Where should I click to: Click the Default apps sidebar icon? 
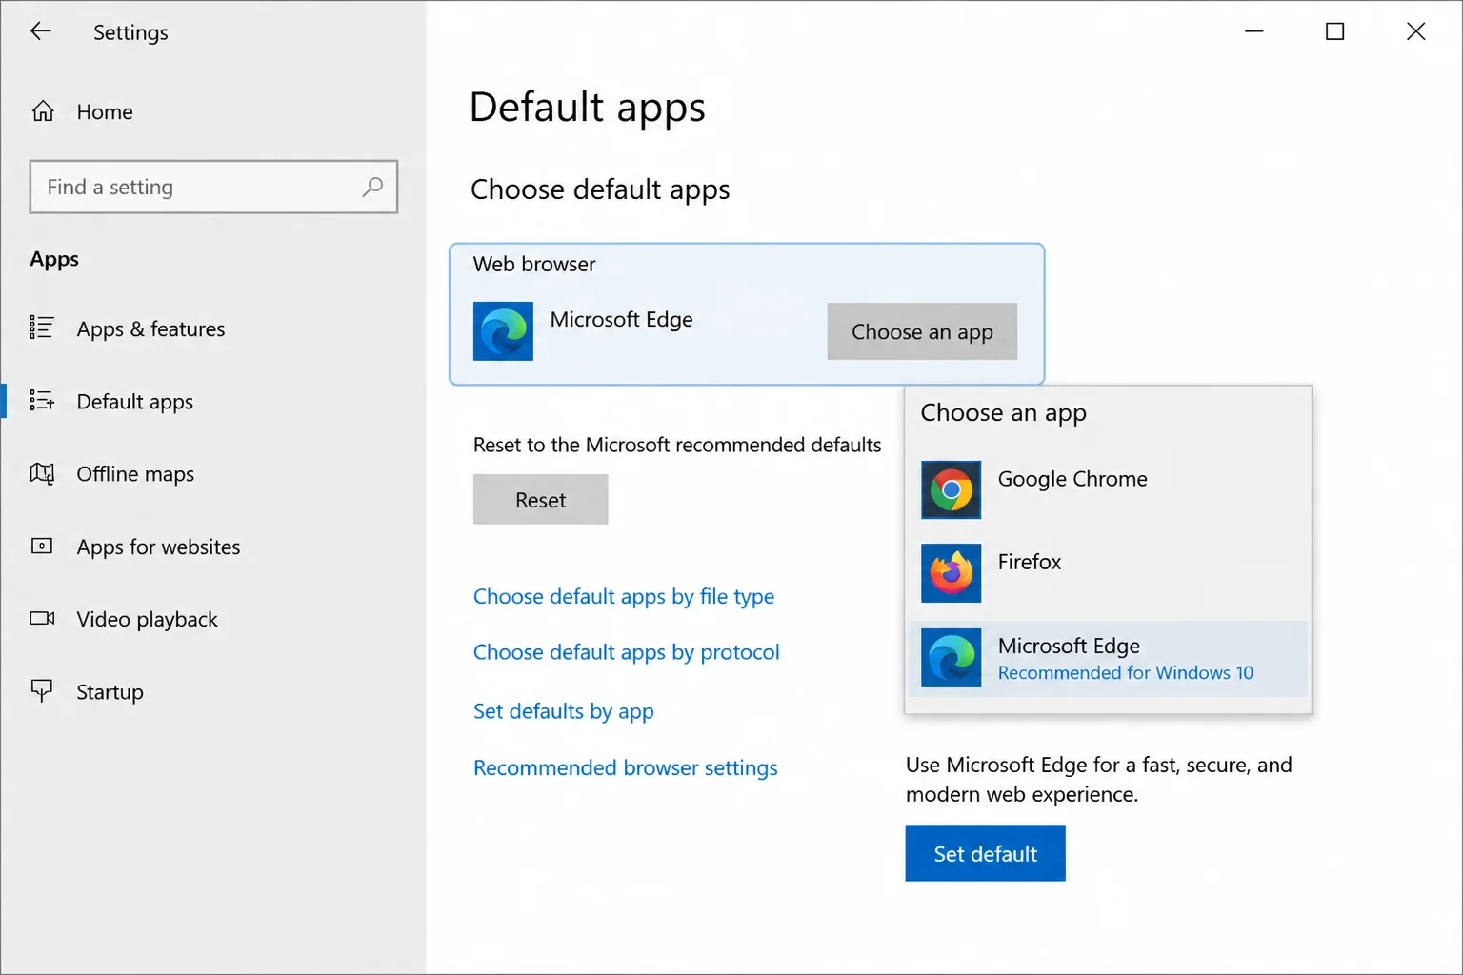coord(42,401)
